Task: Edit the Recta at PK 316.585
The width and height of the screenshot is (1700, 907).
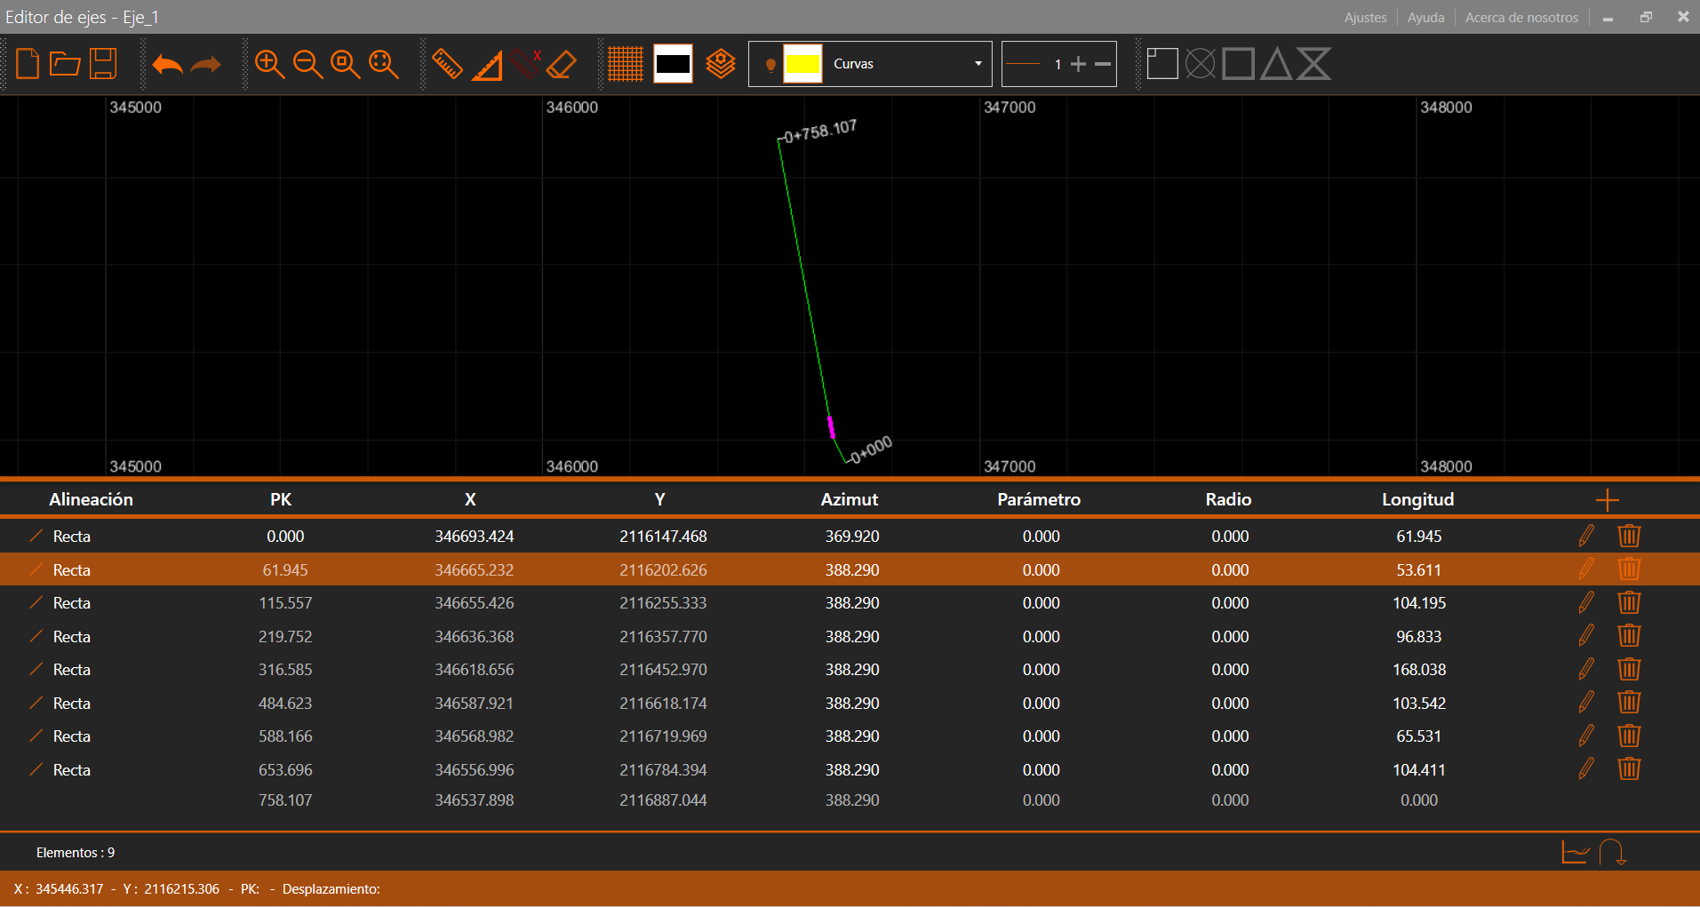Action: click(1586, 669)
